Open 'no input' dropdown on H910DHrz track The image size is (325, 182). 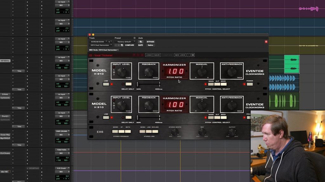pos(62,57)
